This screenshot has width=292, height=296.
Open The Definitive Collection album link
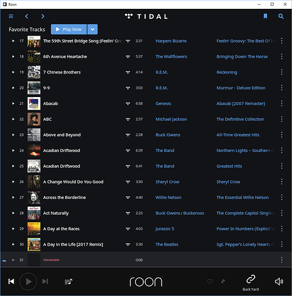240,119
